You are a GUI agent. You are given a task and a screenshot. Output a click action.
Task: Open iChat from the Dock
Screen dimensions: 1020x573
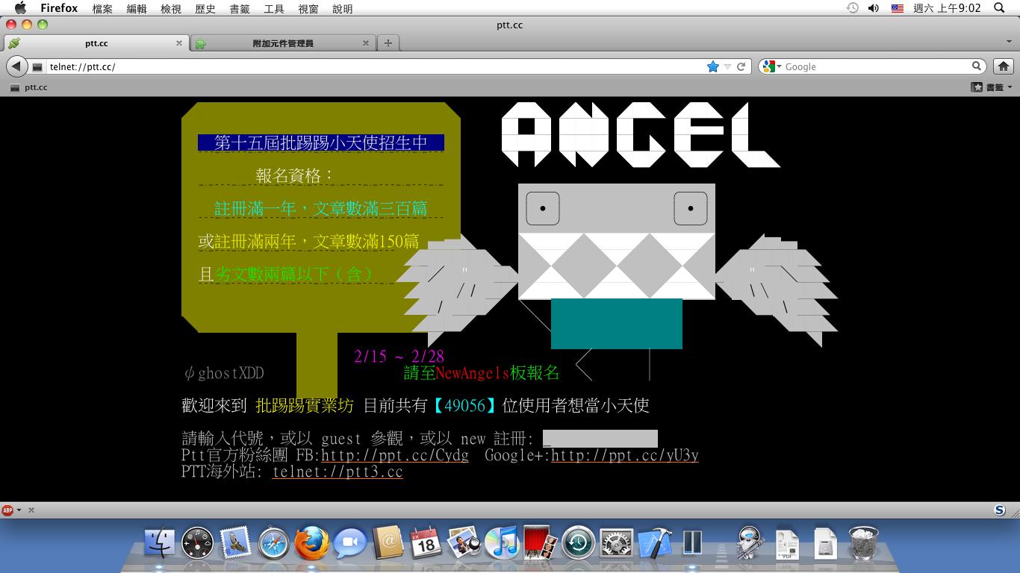click(x=350, y=542)
